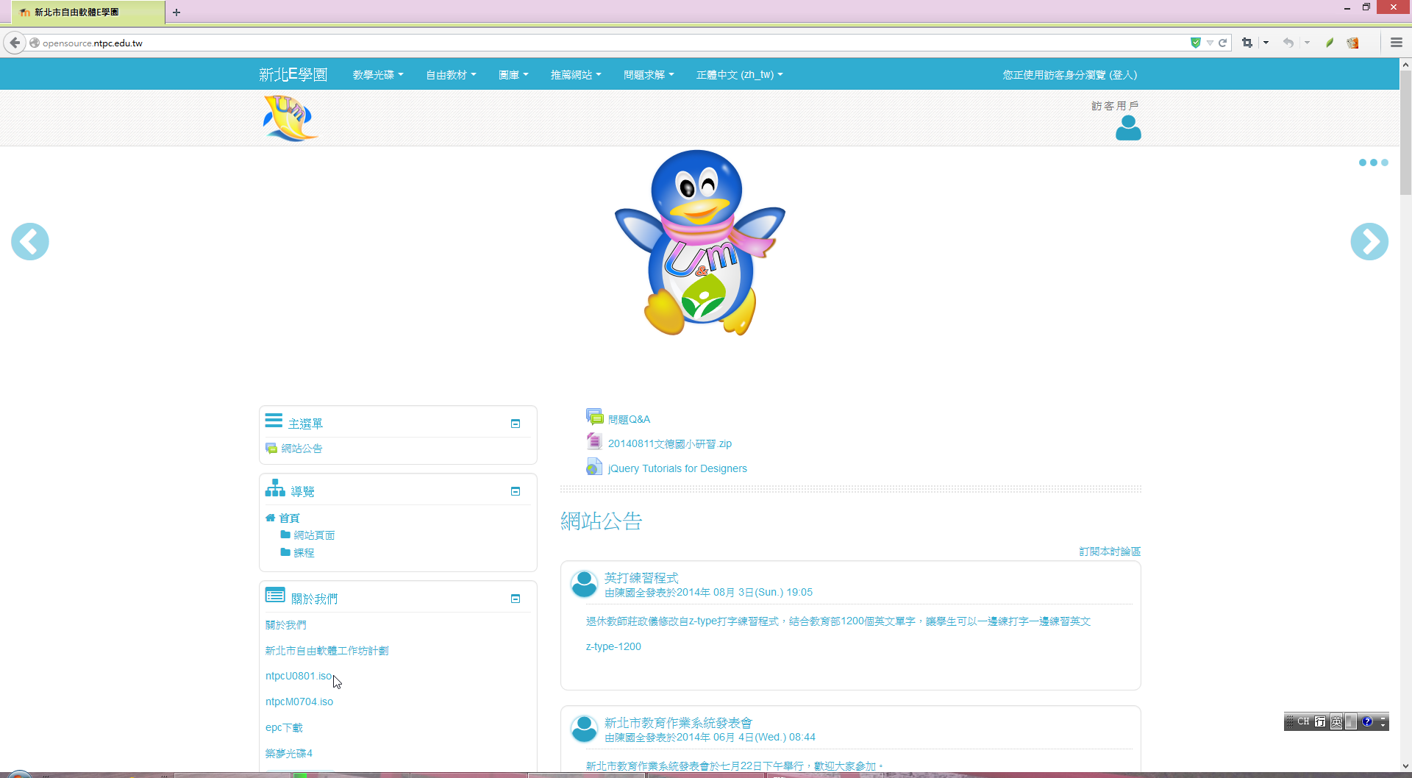Click the CH language indicator on the IME bar
This screenshot has width=1412, height=778.
(1303, 721)
